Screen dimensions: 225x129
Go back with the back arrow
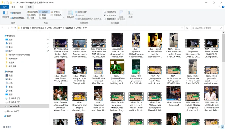(3, 28)
